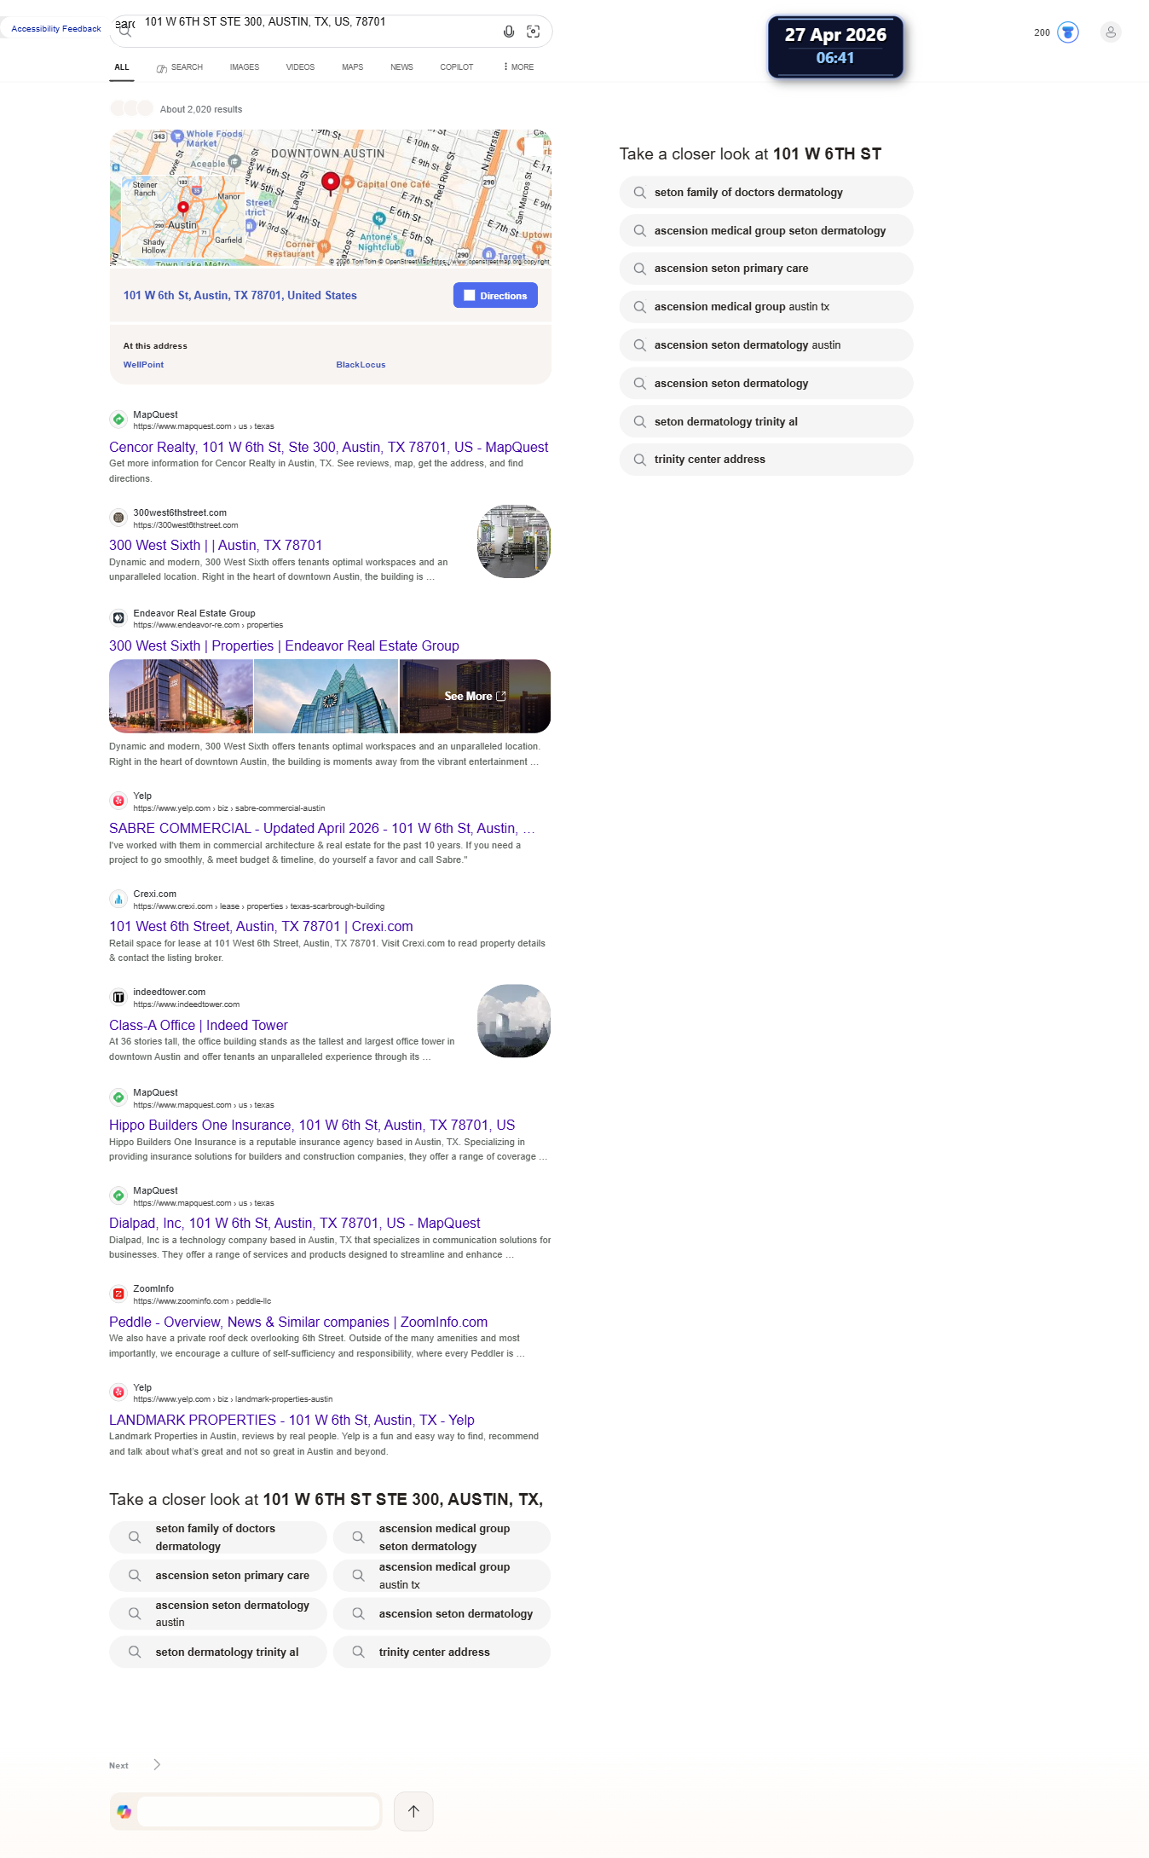Select bottom suggestion 'trinity center address'
Image resolution: width=1149 pixels, height=1858 pixels.
pos(442,1652)
